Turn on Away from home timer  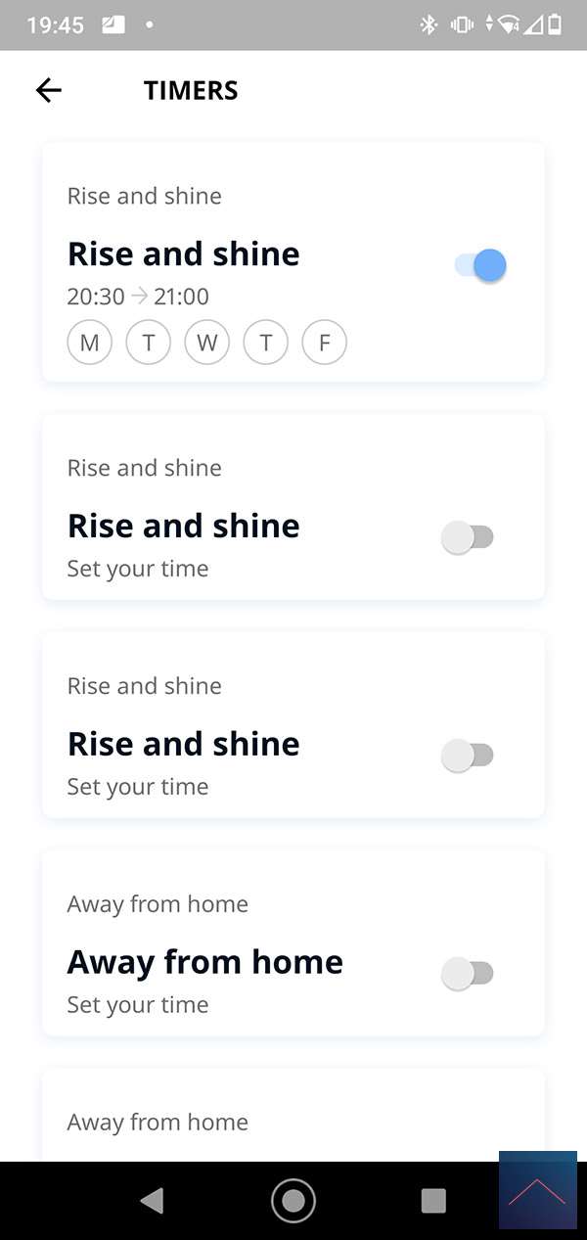click(x=468, y=974)
